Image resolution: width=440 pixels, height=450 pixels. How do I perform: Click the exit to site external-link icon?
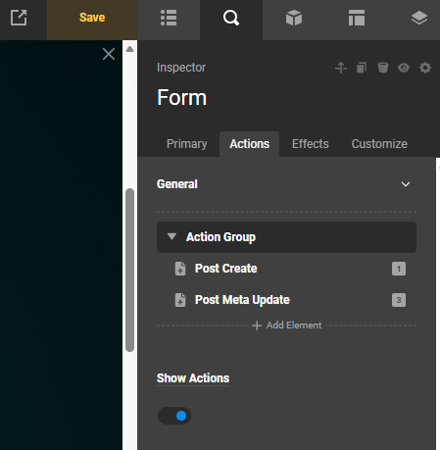[19, 18]
